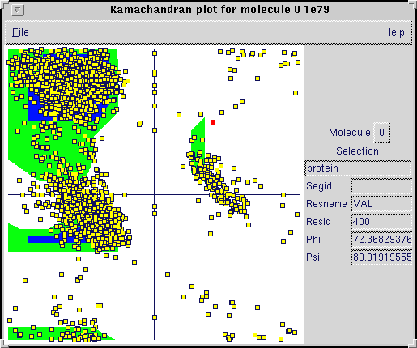Select the yellow point on the horizontal axis far right
This screenshot has width=417, height=348.
point(283,195)
